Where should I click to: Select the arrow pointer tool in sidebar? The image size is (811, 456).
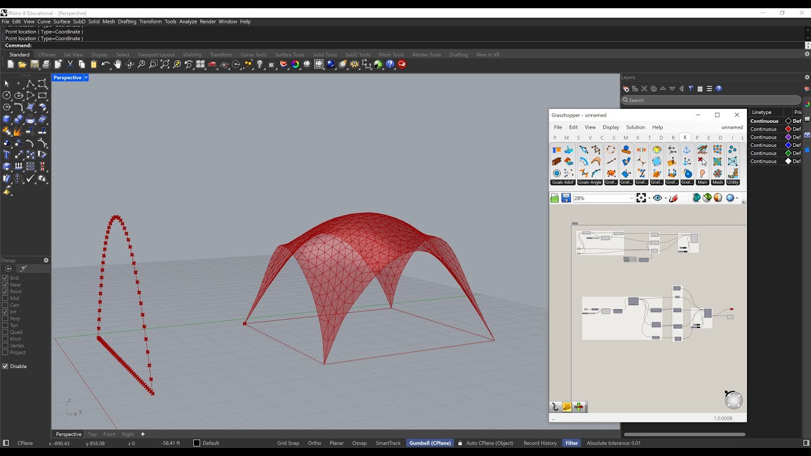pos(6,84)
